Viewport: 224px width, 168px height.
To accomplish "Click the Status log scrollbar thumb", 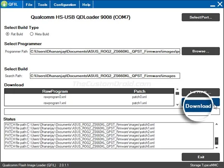I will [217, 141].
